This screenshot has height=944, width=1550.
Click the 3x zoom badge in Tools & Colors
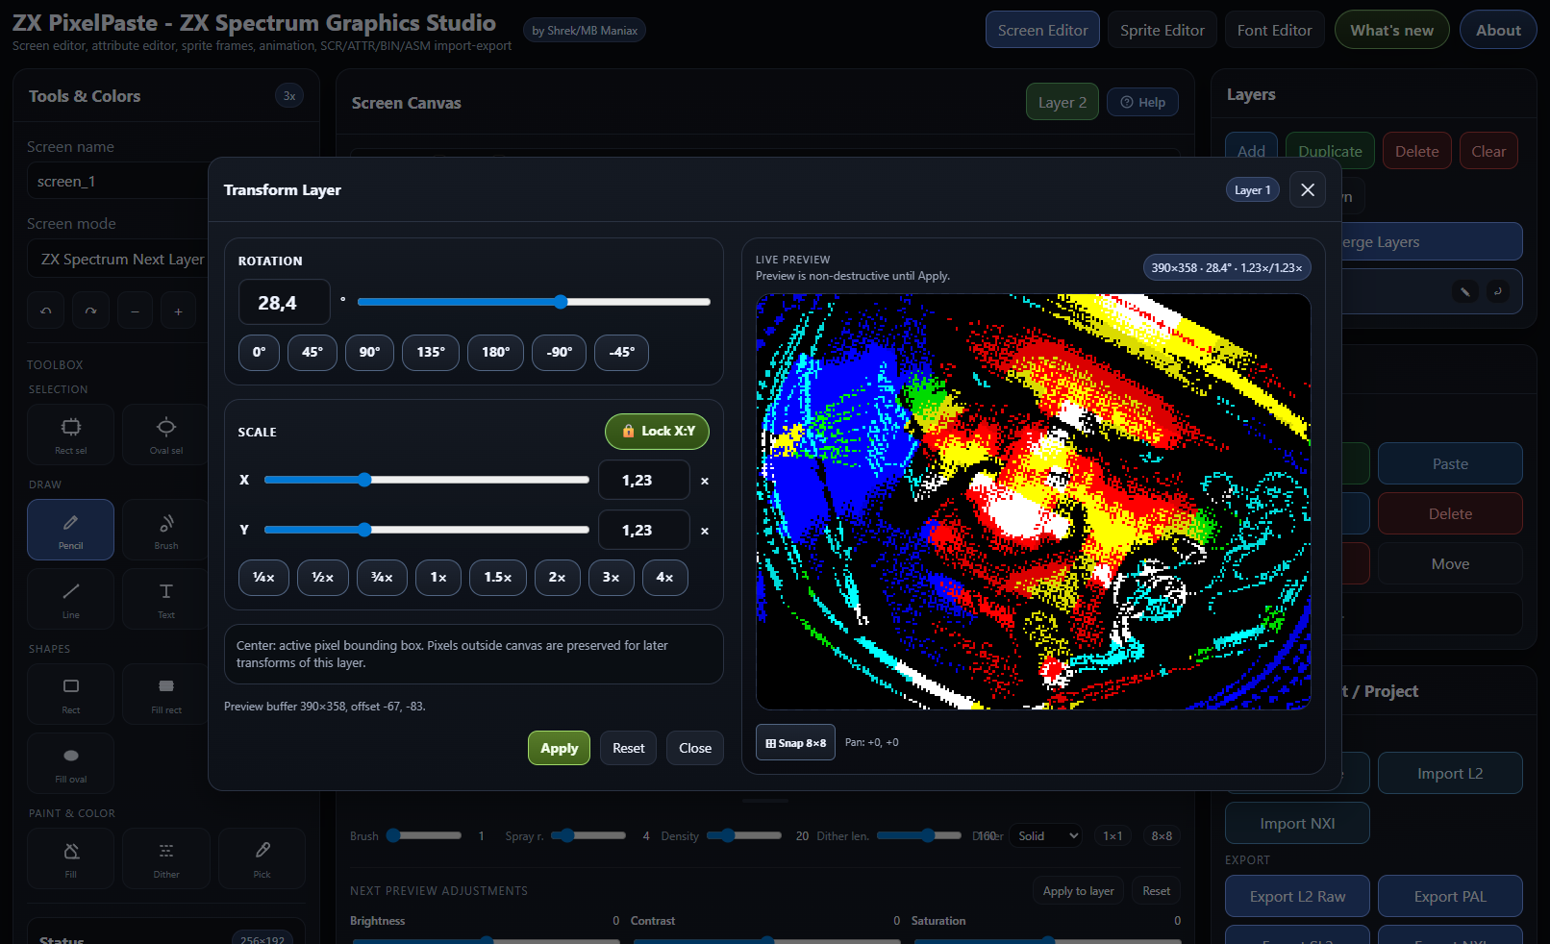pos(288,96)
